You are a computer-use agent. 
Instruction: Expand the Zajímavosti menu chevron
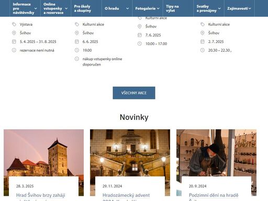pos(250,8)
